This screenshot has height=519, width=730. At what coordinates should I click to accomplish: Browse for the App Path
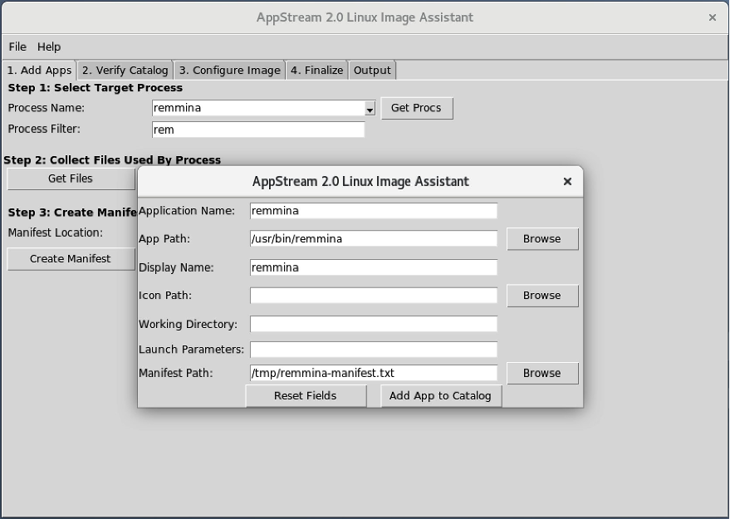(541, 238)
